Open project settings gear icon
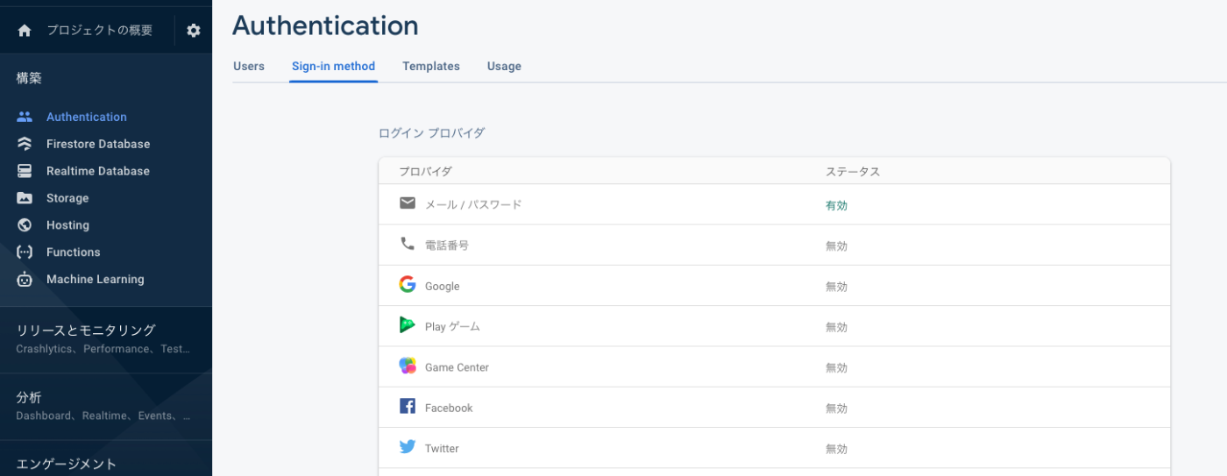Screen dimensions: 1227x476 (x=194, y=30)
